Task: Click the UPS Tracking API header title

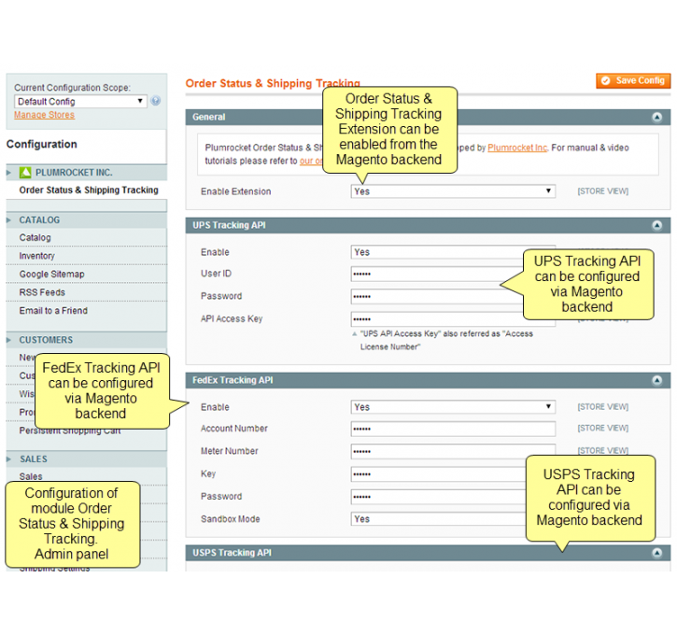Action: point(229,225)
